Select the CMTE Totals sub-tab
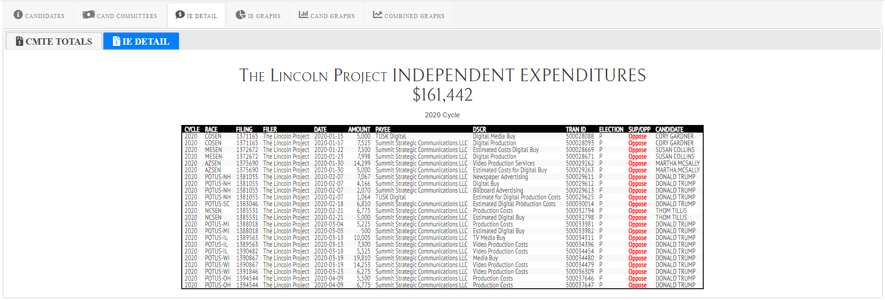The image size is (885, 300). pos(54,41)
